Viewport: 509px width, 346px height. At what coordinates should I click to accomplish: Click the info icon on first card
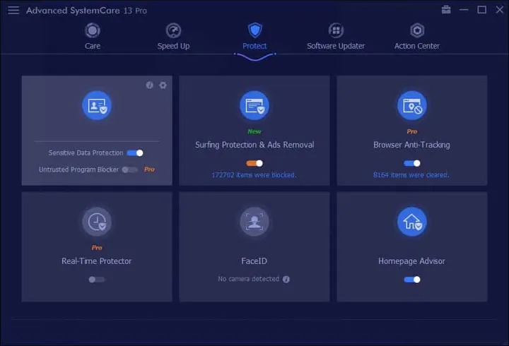coord(149,85)
